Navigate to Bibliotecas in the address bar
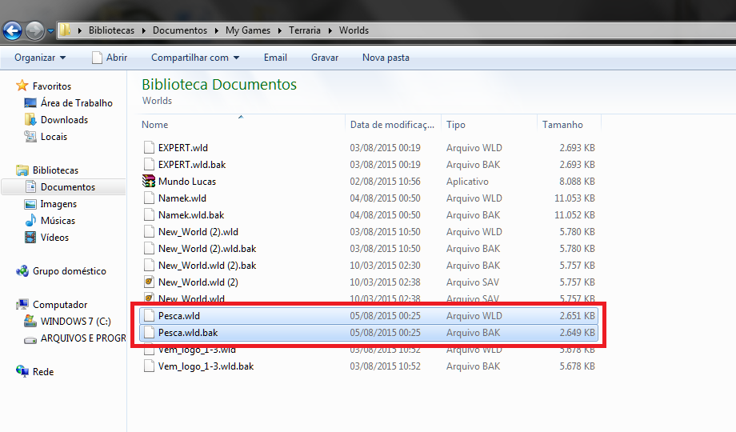The width and height of the screenshot is (736, 432). point(111,30)
